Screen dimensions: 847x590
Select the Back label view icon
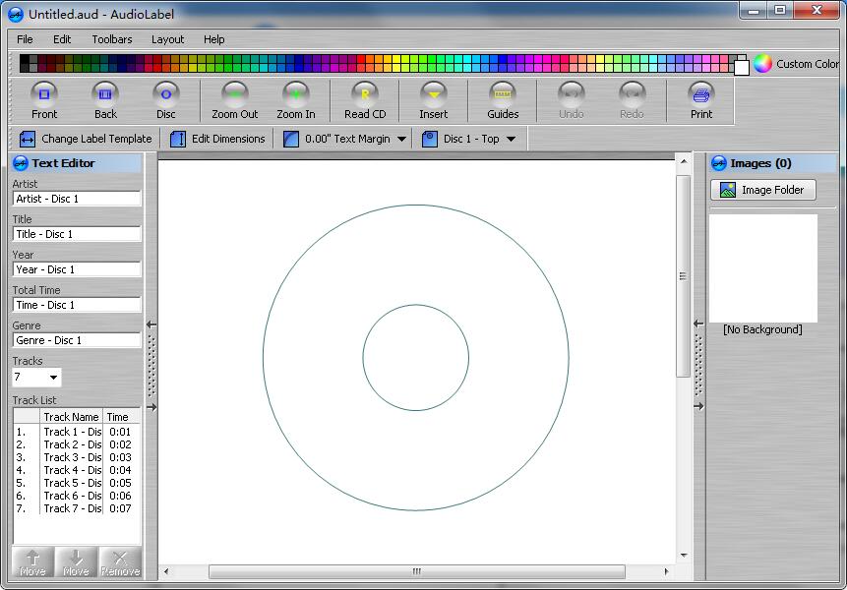105,94
